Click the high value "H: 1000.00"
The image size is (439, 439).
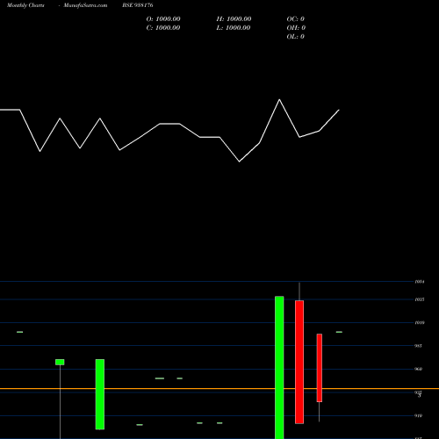(234, 19)
